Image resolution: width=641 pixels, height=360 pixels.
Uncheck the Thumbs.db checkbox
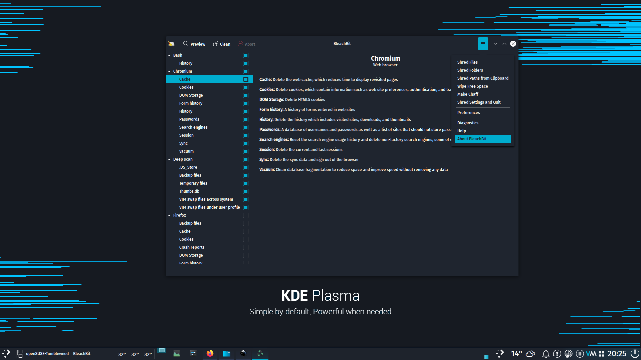(246, 191)
